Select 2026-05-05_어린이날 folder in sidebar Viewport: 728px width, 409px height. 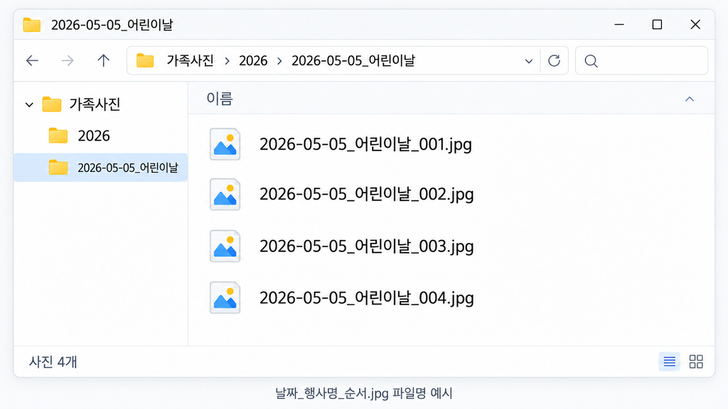[x=101, y=168]
